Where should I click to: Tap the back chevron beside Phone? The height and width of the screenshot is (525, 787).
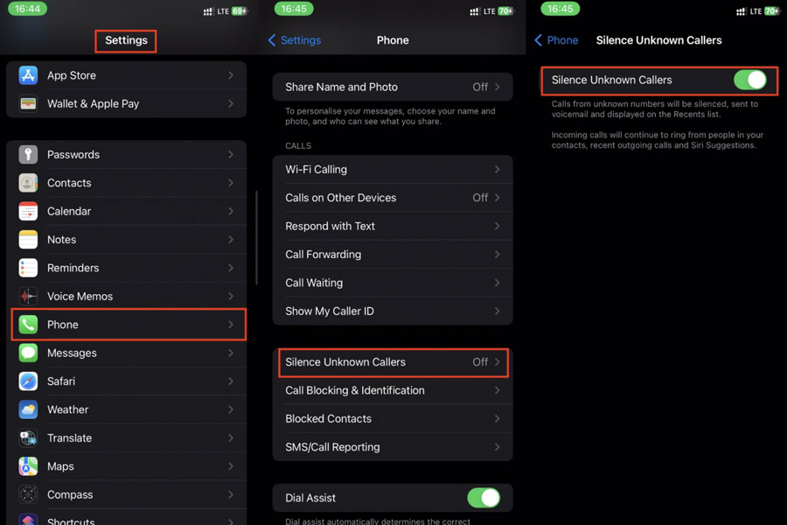[x=538, y=40]
